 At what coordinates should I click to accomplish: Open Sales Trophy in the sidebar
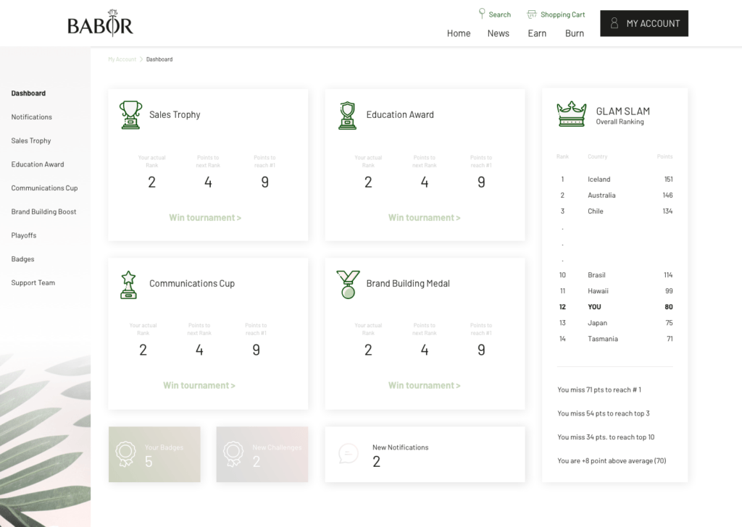click(x=31, y=141)
